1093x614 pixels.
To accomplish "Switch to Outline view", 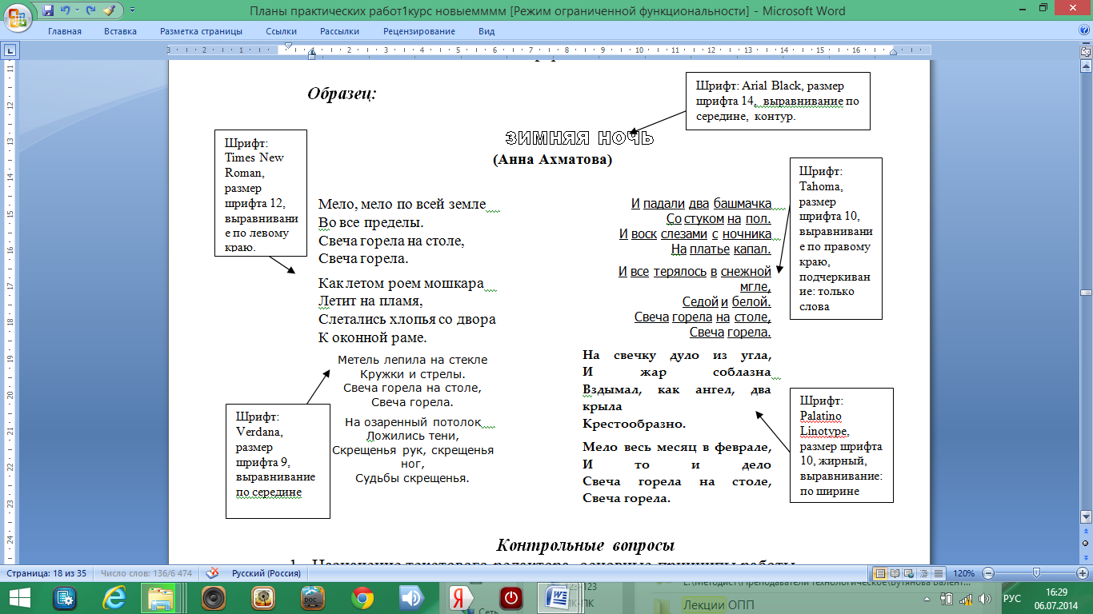I will pyautogui.click(x=924, y=573).
